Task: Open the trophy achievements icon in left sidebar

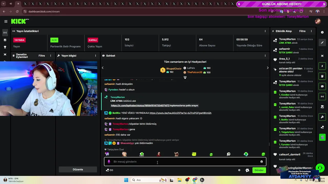Action: [x=5, y=47]
